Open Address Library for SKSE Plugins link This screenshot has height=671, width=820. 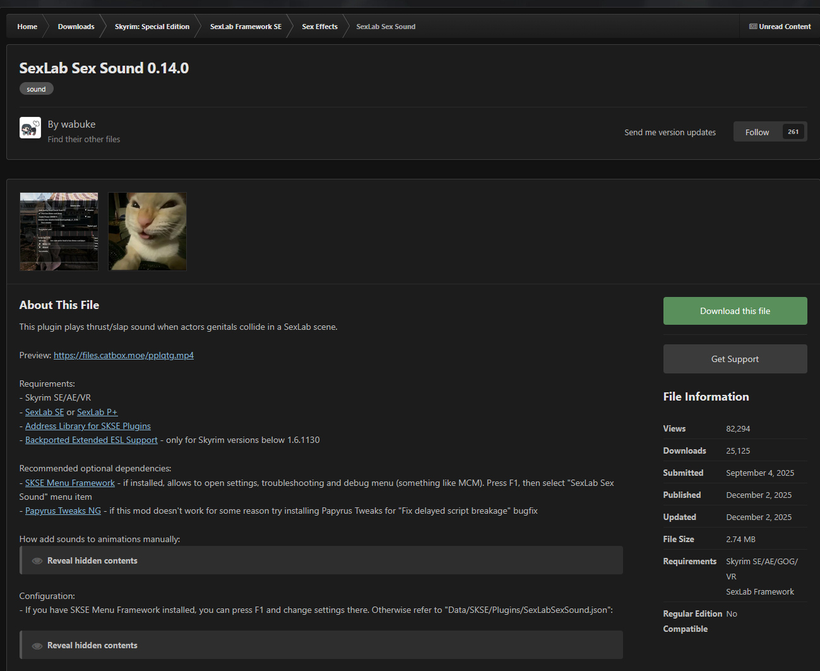(88, 426)
